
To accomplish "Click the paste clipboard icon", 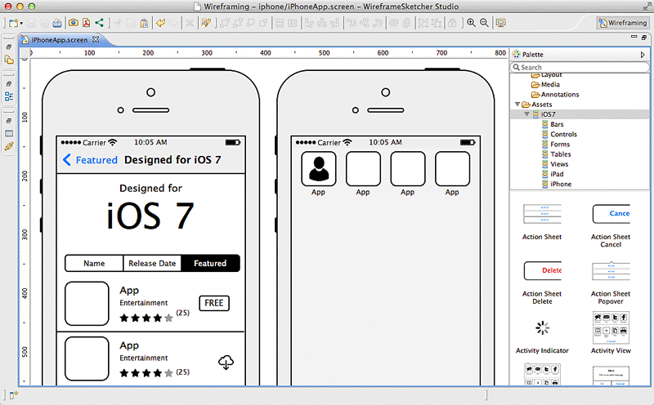I will tap(144, 23).
